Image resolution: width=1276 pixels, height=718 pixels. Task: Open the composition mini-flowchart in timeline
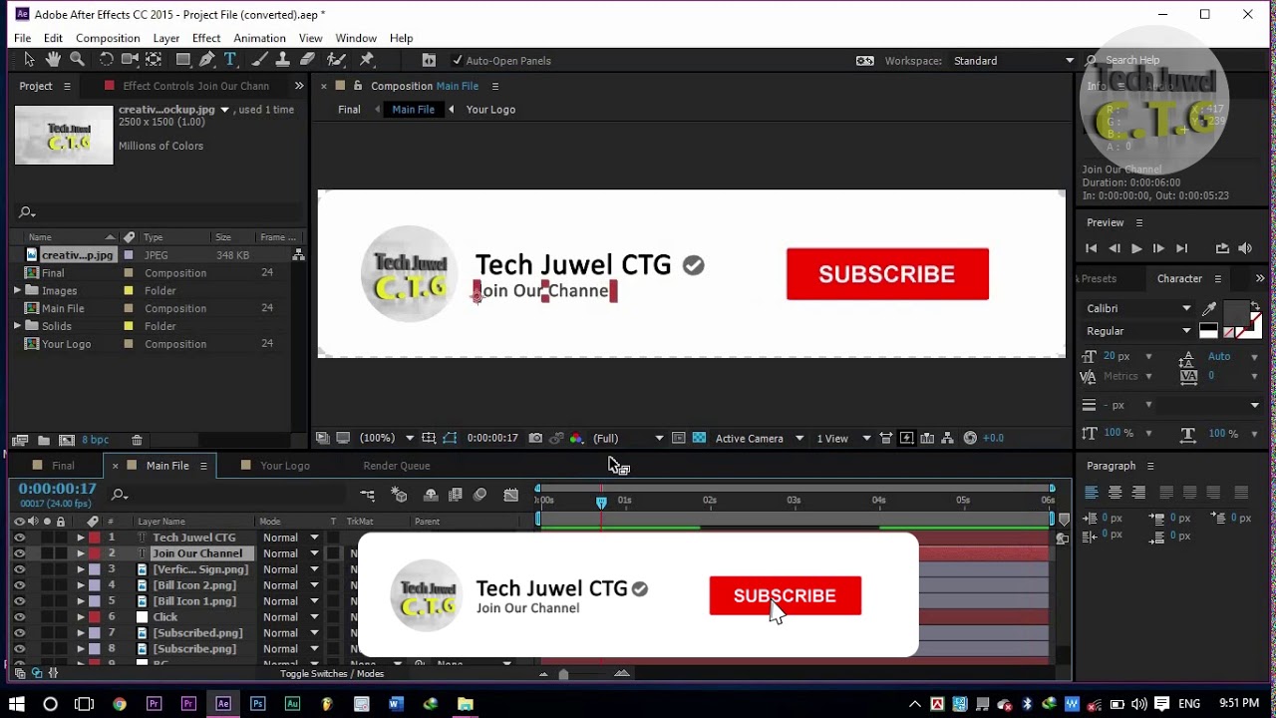pos(368,495)
